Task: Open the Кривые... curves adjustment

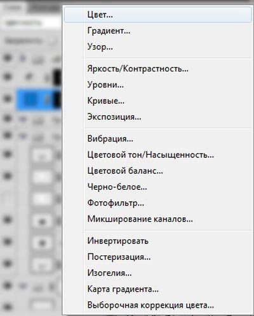Action: click(158, 101)
